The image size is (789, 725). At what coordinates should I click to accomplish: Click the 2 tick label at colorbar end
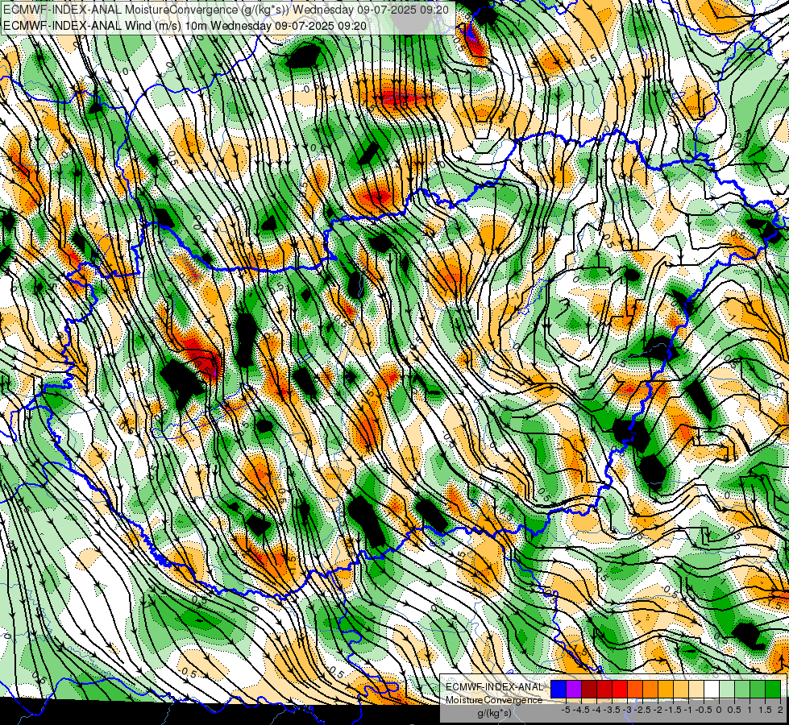[780, 710]
